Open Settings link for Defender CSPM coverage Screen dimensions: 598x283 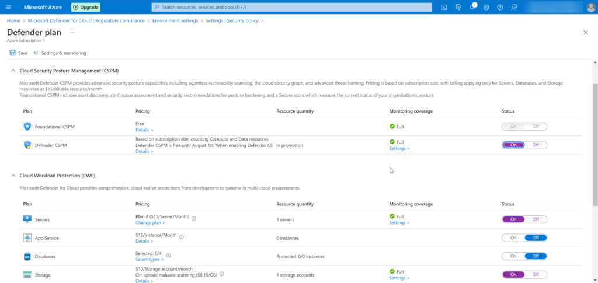(399, 148)
